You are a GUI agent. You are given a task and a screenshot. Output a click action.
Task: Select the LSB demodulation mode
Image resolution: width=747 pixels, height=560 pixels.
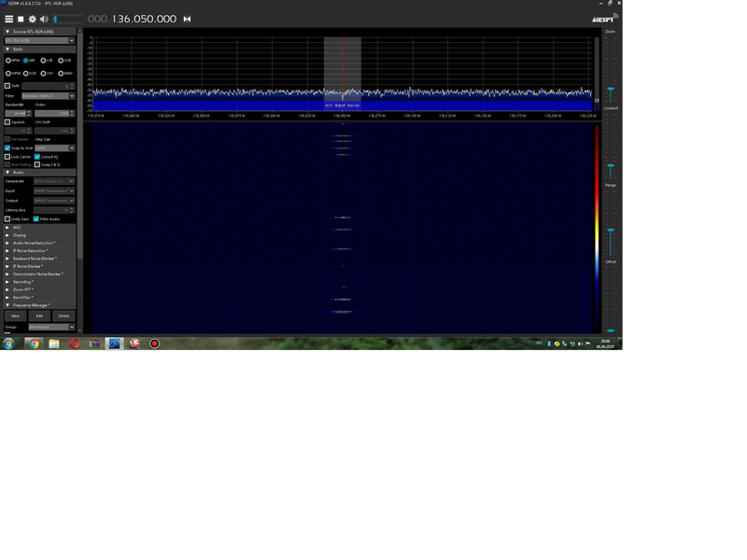point(43,61)
